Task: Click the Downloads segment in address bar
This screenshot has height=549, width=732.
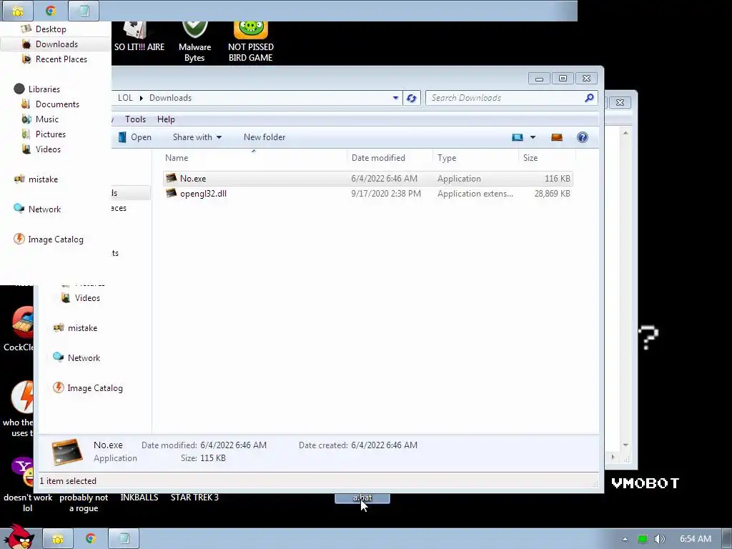Action: pyautogui.click(x=170, y=98)
